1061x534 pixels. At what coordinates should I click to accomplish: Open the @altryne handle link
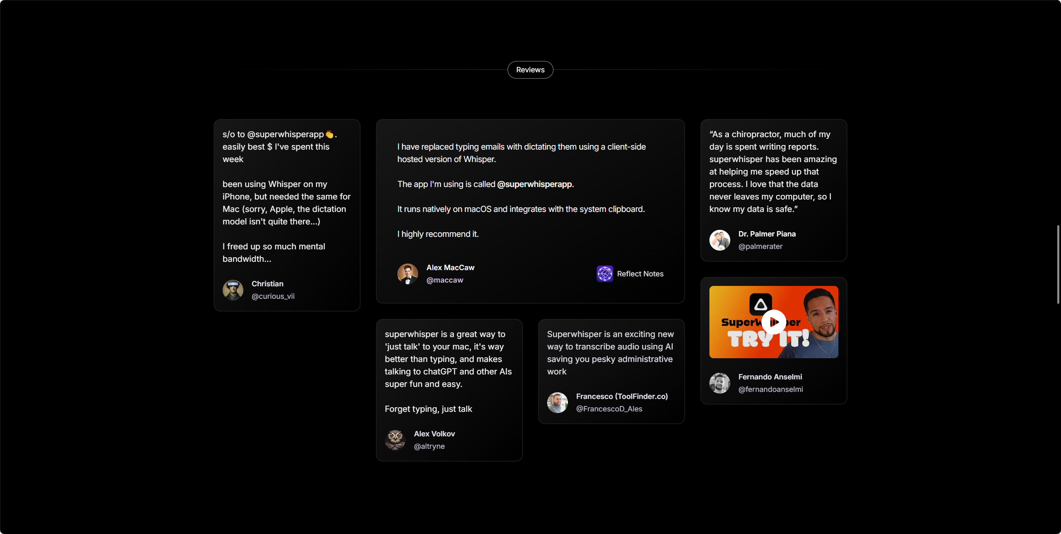coord(429,446)
